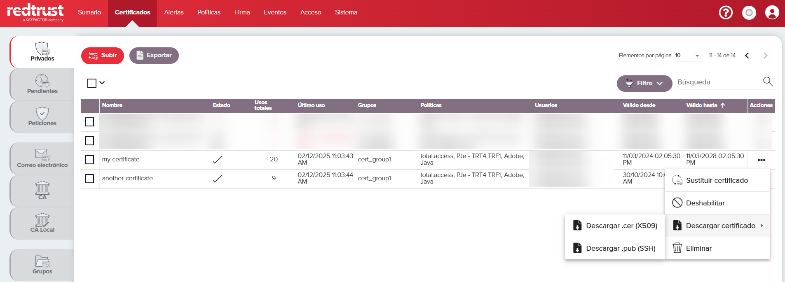Image resolution: width=785 pixels, height=282 pixels.
Task: Select Descargar .cer (X509) option
Action: click(615, 226)
